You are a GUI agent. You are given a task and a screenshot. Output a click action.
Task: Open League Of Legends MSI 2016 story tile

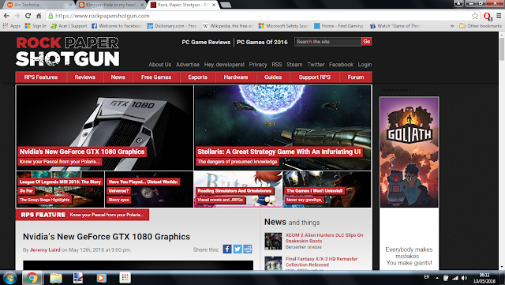tap(60, 189)
